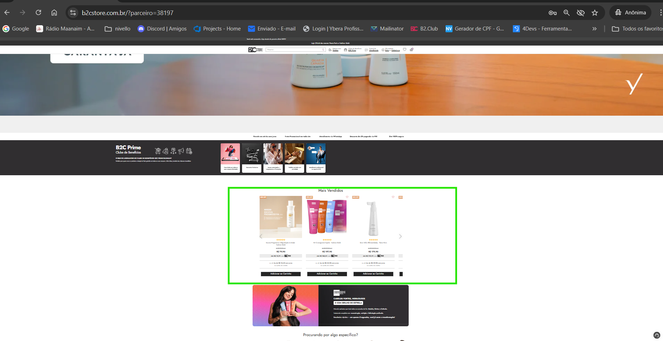
Task: Add the R$ 197,90 Kit Cronograma to cart
Action: point(327,274)
